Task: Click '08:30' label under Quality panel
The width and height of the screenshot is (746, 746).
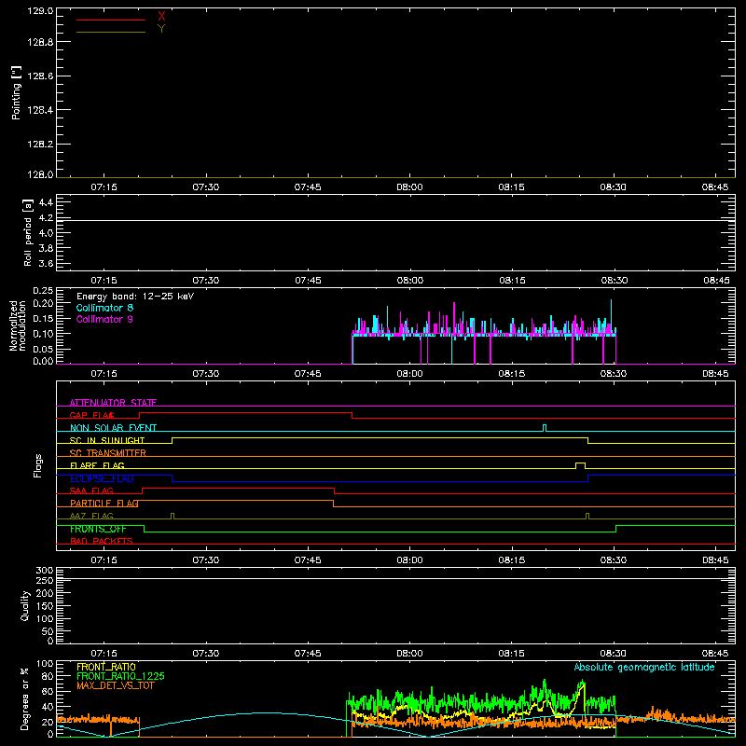Action: tap(614, 654)
